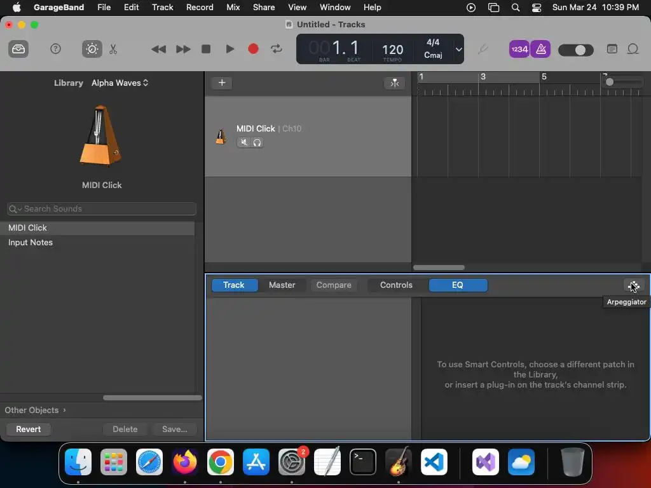Image resolution: width=651 pixels, height=488 pixels.
Task: Use the Library horizontal scrollbar
Action: [153, 398]
